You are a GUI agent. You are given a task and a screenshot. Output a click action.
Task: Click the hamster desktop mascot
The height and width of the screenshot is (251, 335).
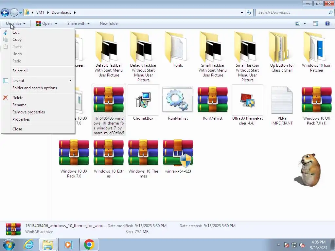(308, 170)
